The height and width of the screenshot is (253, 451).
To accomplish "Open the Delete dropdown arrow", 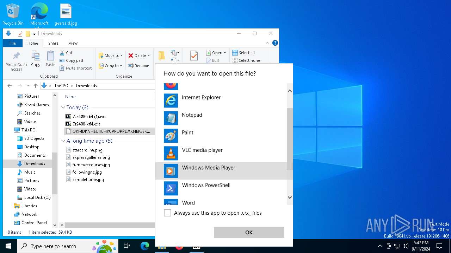I will coord(149,56).
